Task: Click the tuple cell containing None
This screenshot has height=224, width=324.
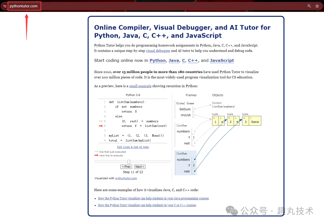Action: pos(255,121)
